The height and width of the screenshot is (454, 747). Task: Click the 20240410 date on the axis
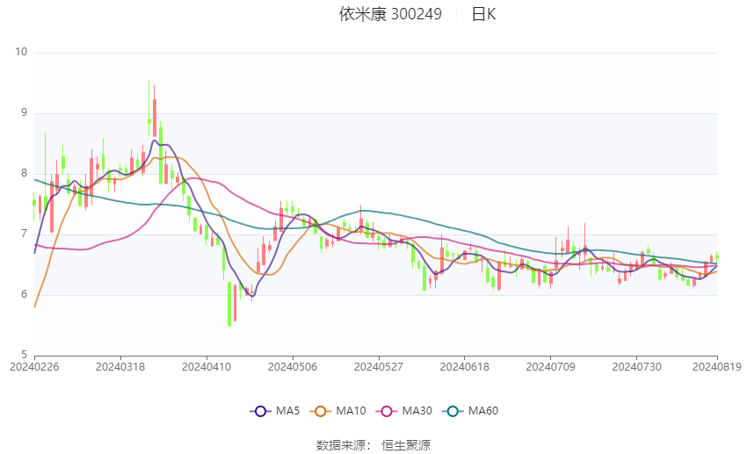(x=207, y=365)
